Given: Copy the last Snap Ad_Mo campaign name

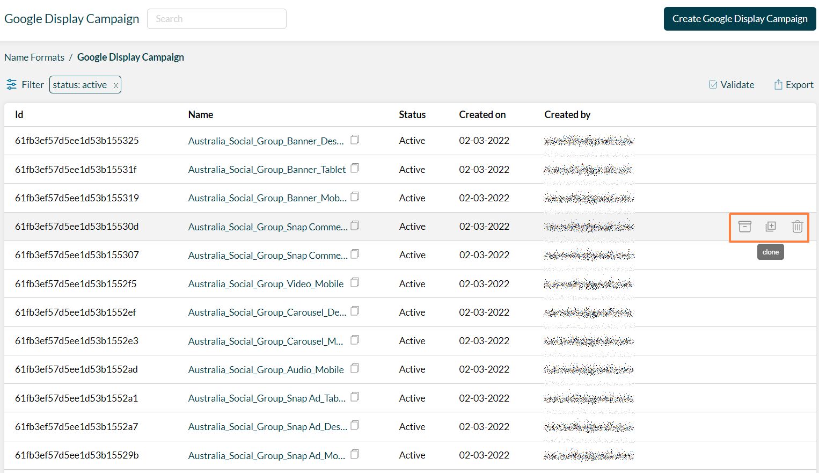Looking at the screenshot, I should coord(355,454).
